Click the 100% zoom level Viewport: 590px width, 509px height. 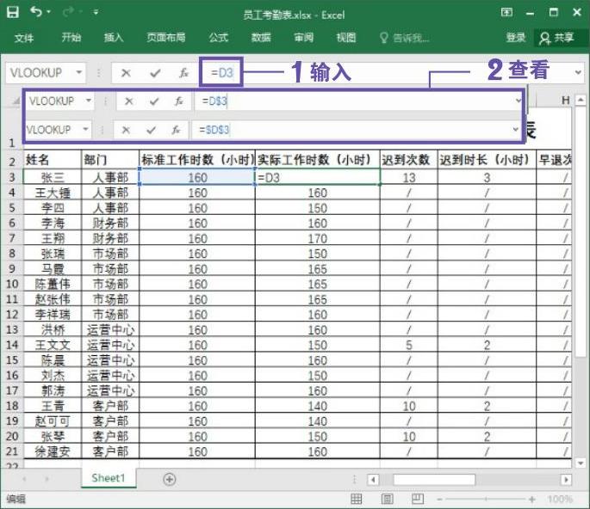click(x=560, y=500)
